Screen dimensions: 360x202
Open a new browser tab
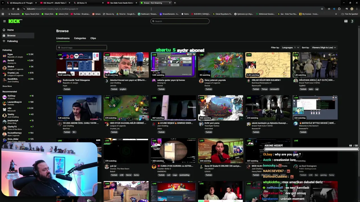click(175, 3)
